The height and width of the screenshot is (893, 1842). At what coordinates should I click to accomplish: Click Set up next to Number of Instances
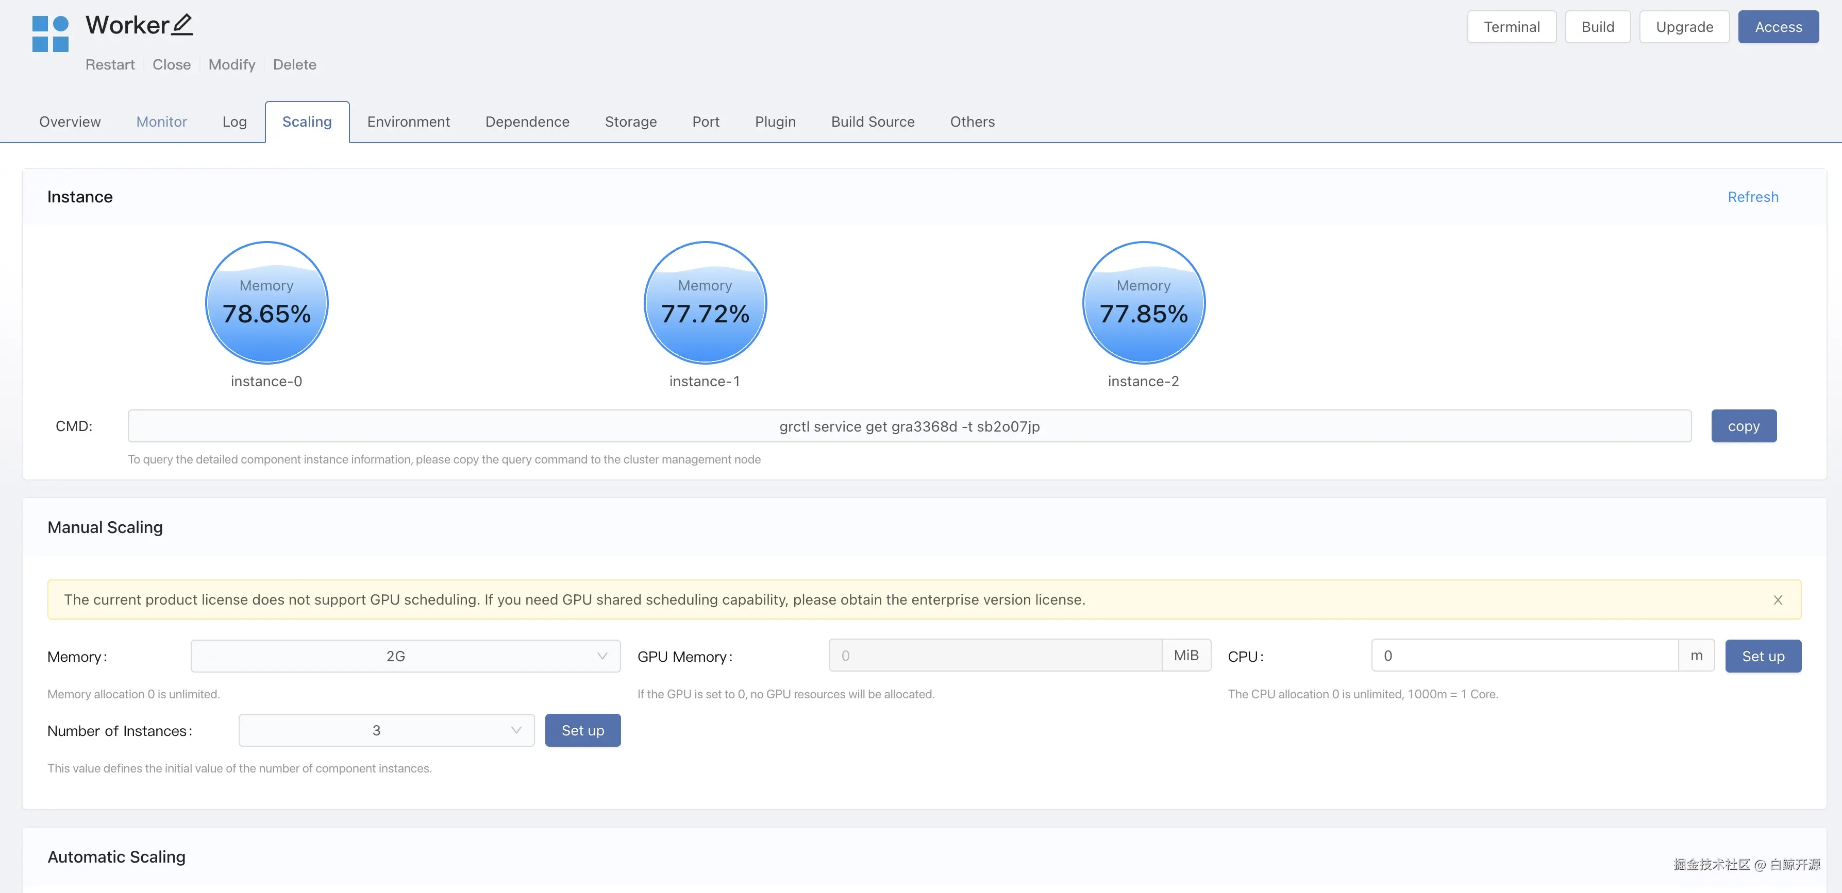pos(582,730)
